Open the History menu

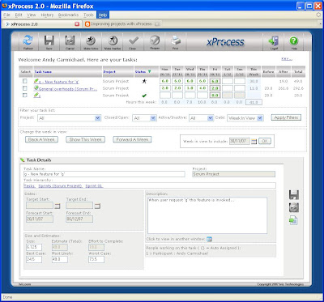tap(47, 15)
